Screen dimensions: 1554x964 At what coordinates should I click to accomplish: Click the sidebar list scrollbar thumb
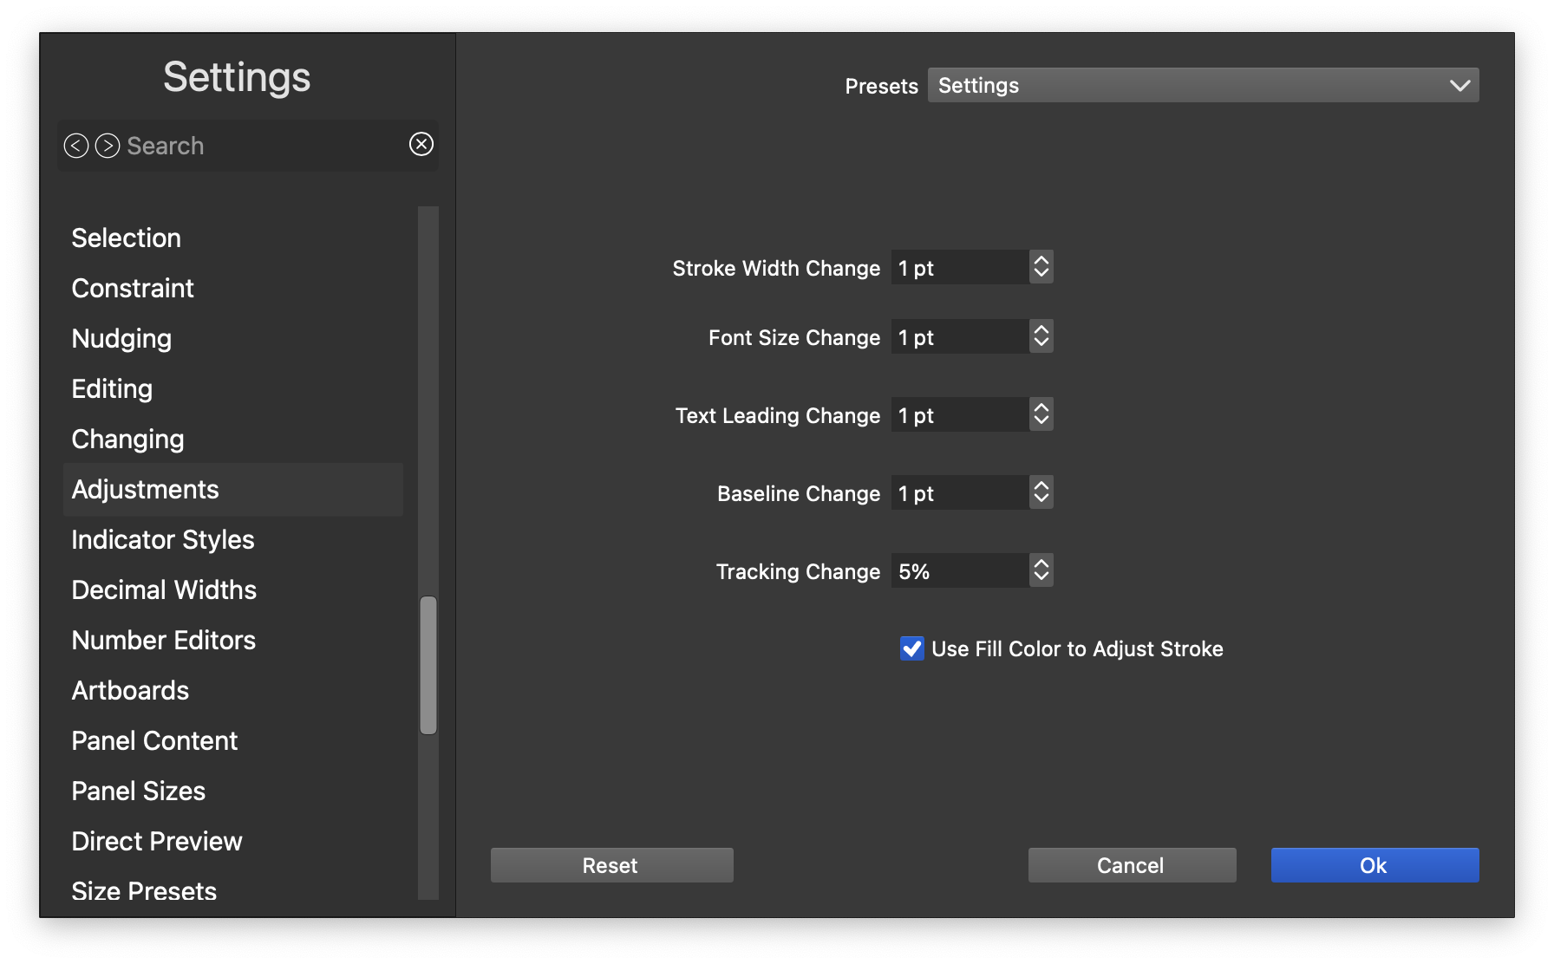428,665
